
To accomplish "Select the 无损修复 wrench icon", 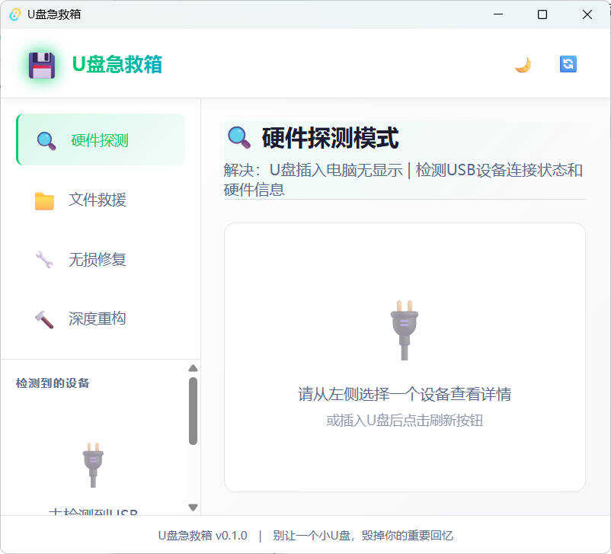I will pos(46,258).
